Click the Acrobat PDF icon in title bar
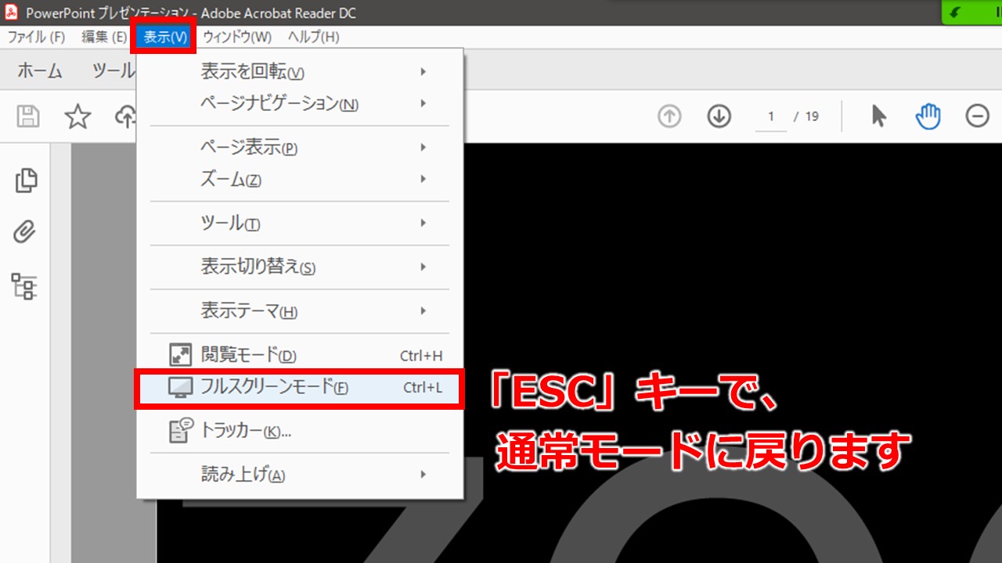The image size is (1002, 563). [11, 13]
